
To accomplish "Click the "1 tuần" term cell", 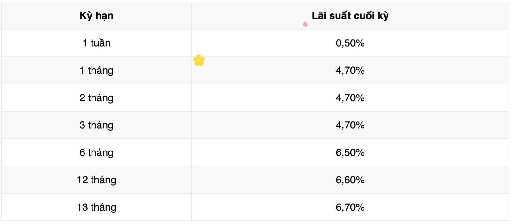I will 96,43.
